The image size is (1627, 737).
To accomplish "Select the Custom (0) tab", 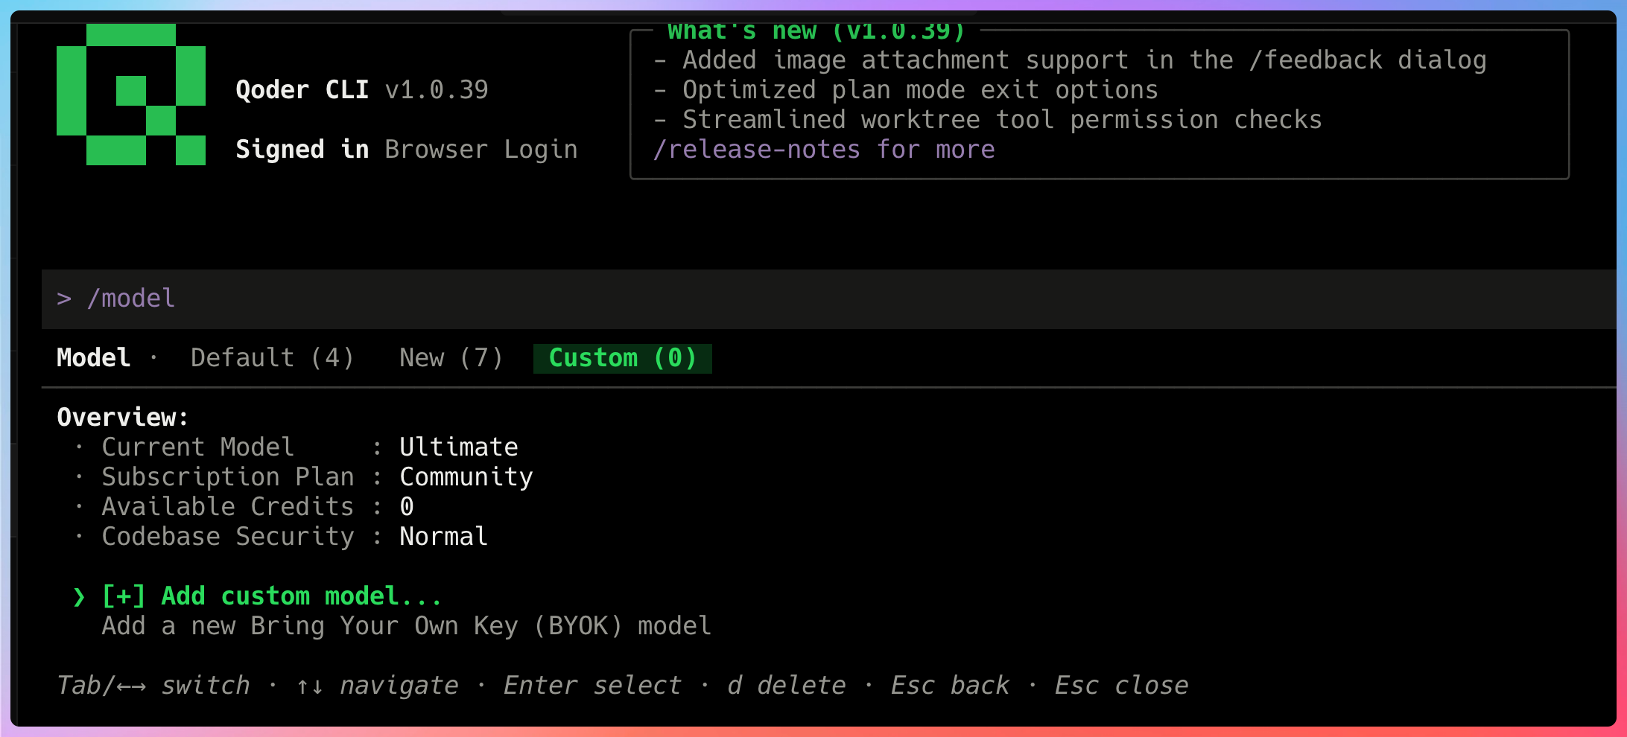I will [623, 358].
